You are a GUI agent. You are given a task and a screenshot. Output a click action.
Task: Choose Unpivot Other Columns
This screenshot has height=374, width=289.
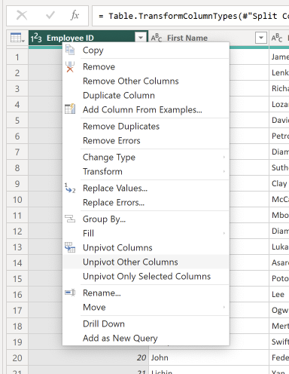146,262
